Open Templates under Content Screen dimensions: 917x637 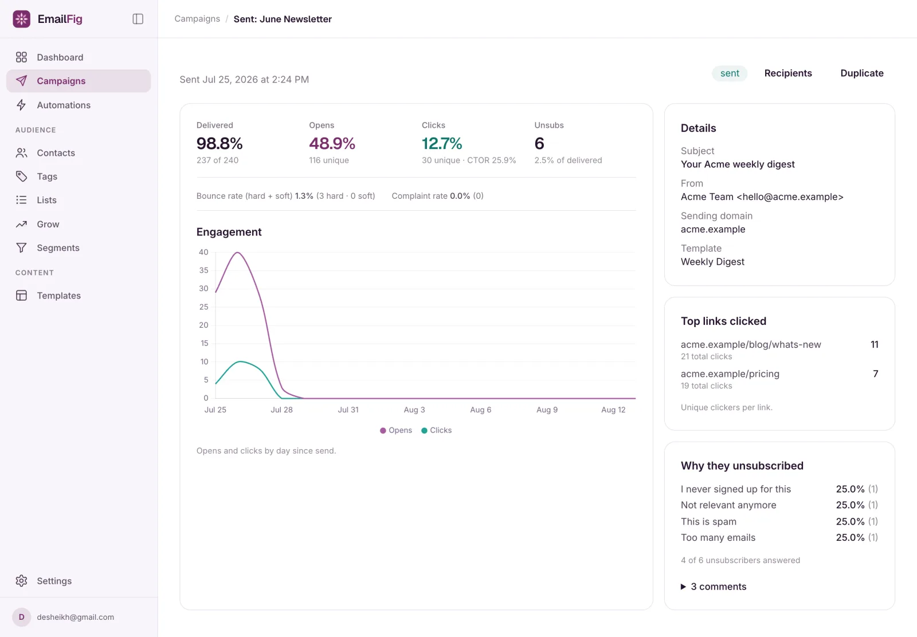[x=79, y=296]
